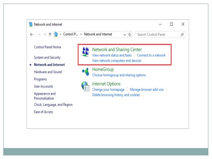Viewport: 212px width, 159px height.
Task: Click 'Choose homegroup and sharing options'
Action: tap(119, 75)
